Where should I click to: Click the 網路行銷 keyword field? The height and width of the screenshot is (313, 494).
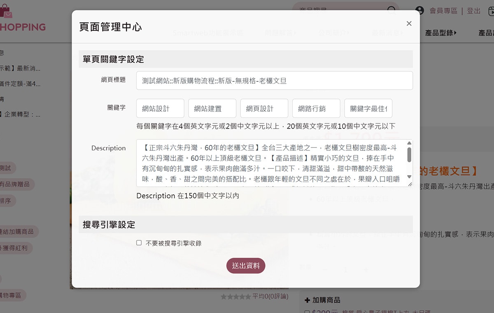pyautogui.click(x=316, y=108)
